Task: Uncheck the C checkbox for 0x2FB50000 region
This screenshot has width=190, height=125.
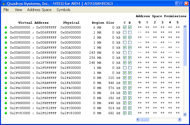Action: click(125, 93)
